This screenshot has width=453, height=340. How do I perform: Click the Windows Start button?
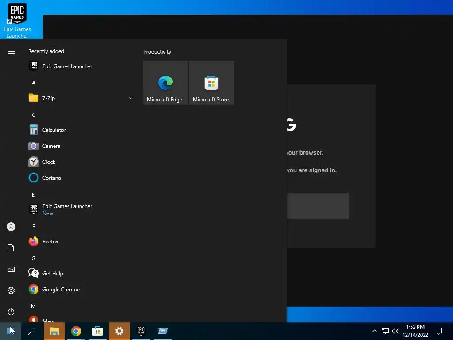[11, 331]
